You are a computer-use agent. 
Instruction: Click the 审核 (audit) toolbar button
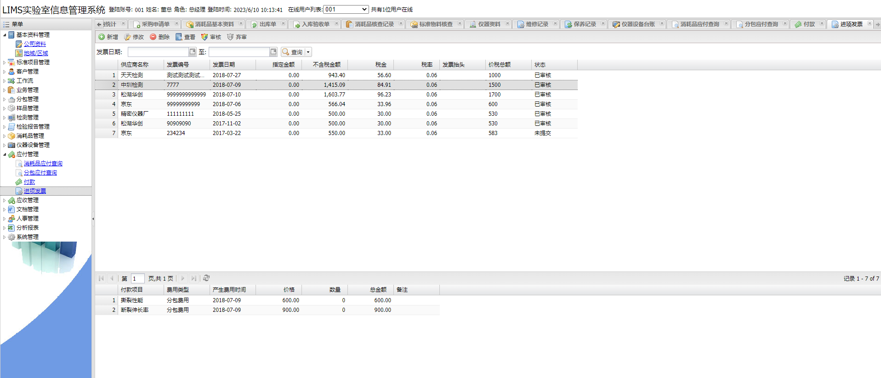(x=211, y=37)
